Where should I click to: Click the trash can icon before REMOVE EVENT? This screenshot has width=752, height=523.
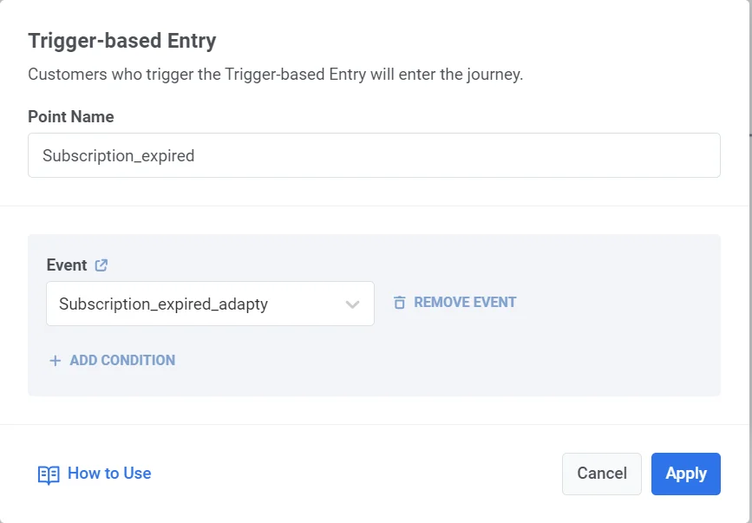(x=399, y=302)
